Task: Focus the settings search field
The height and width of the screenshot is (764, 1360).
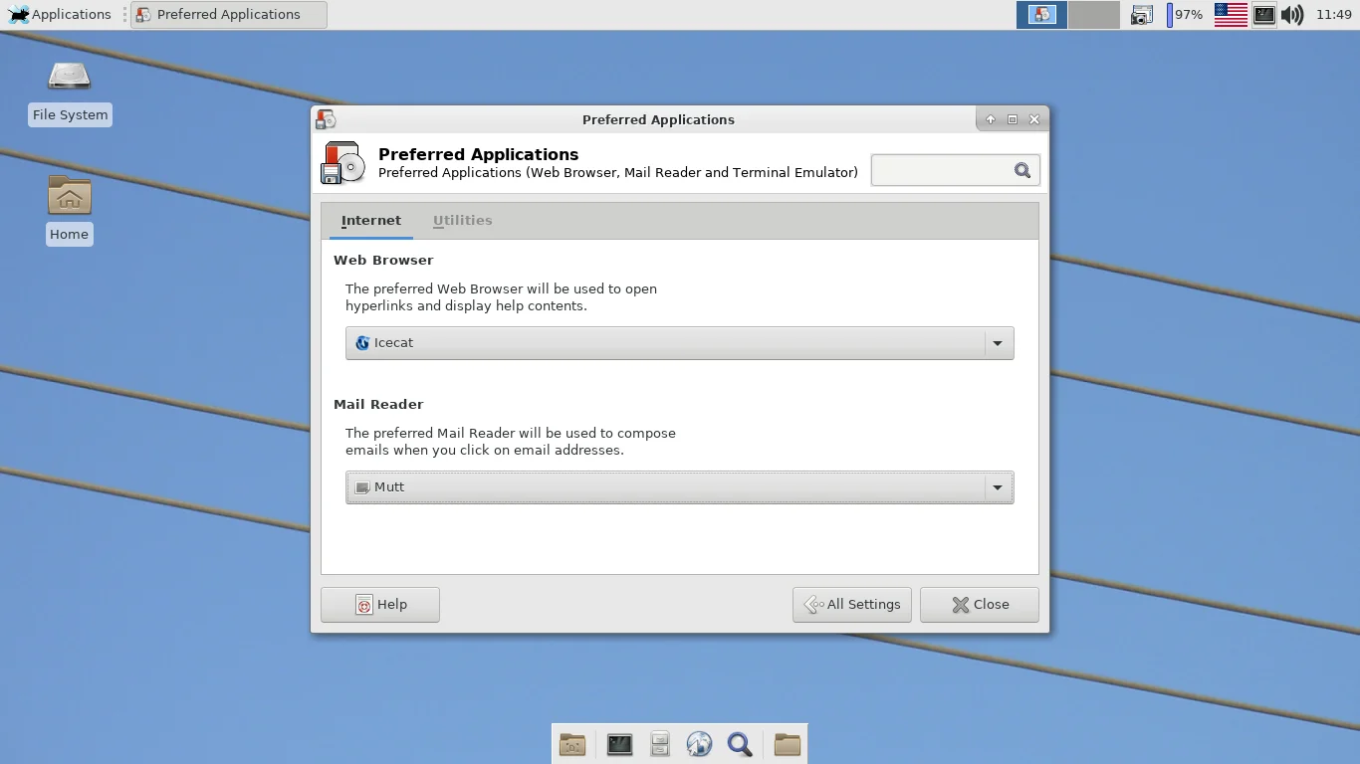Action: pyautogui.click(x=956, y=170)
